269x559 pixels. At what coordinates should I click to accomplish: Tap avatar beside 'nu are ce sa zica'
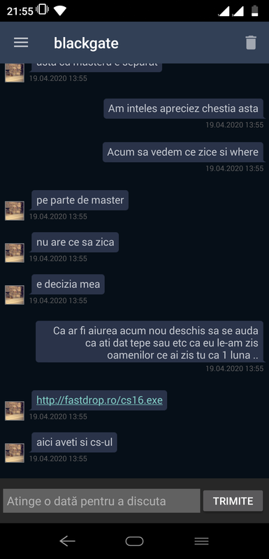(15, 253)
